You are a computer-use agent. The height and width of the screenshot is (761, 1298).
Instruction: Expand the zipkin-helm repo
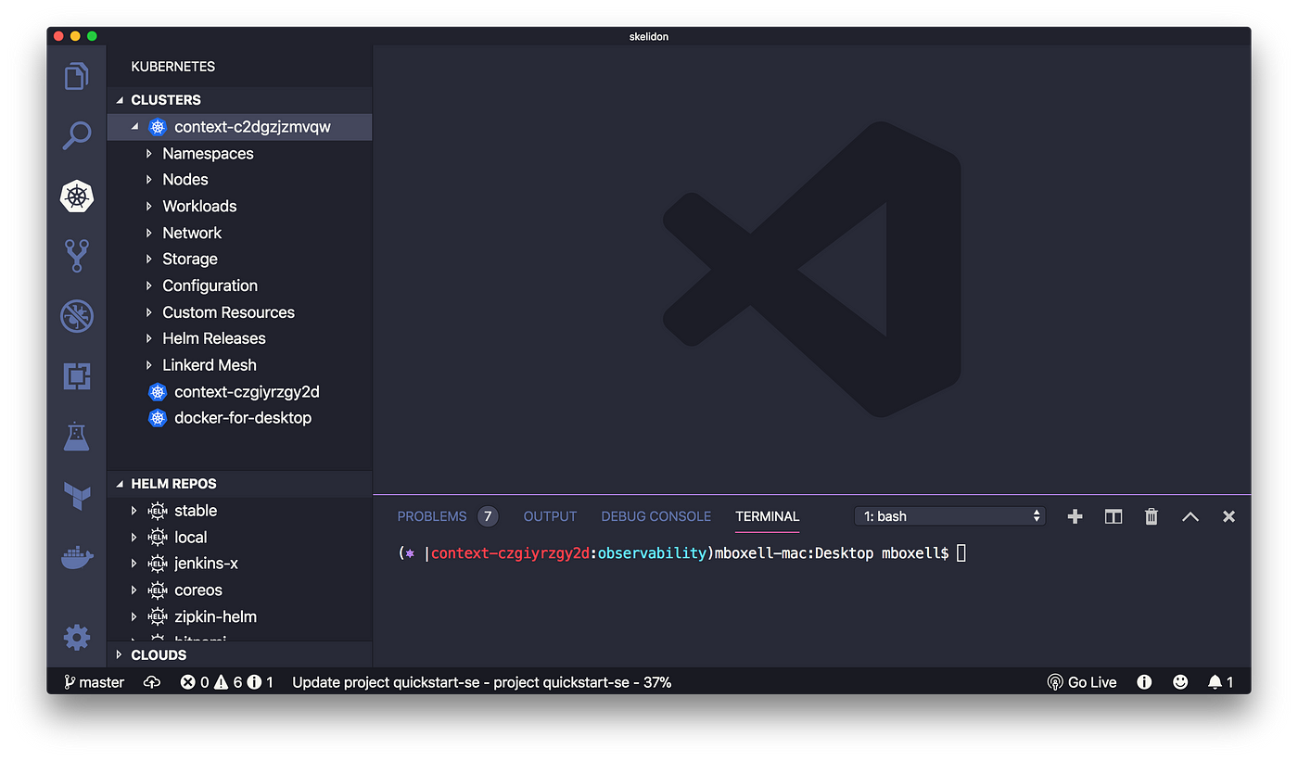point(134,616)
